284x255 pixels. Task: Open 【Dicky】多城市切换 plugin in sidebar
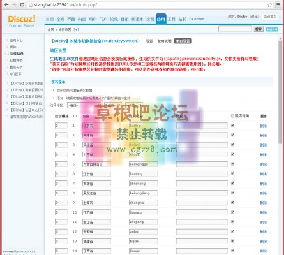tap(26, 83)
